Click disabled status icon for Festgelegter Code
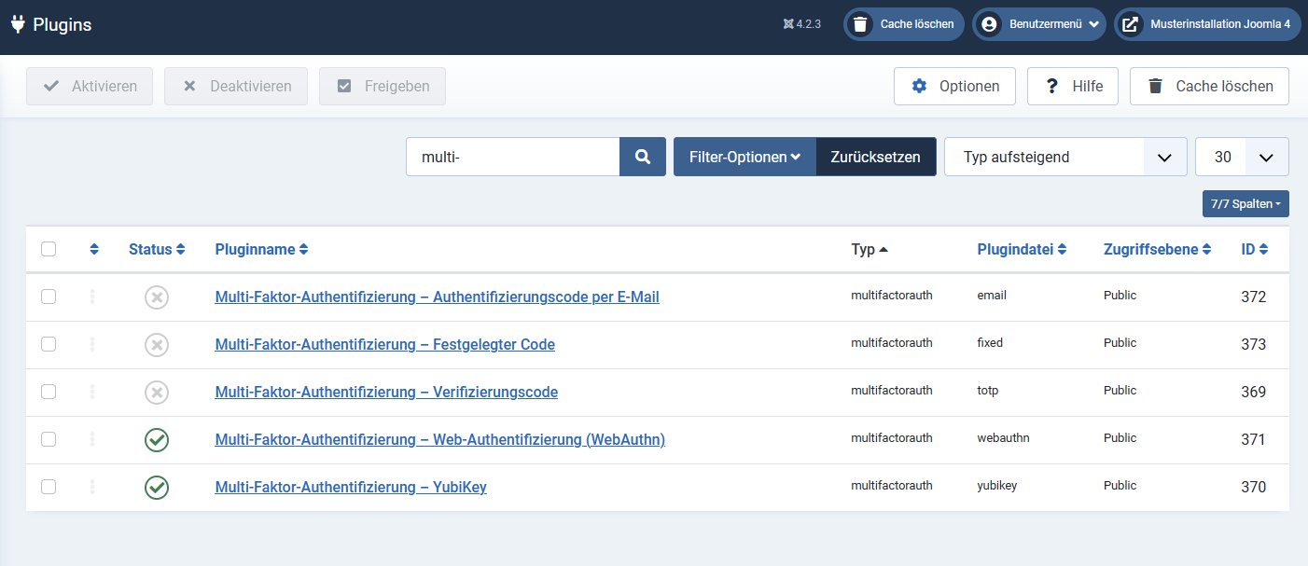 pos(157,345)
